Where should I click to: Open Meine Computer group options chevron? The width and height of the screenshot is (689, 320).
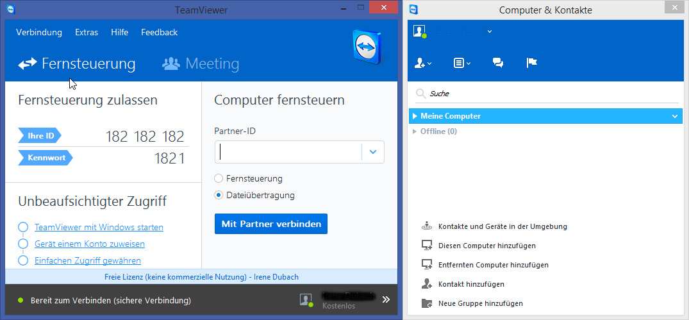(x=675, y=117)
